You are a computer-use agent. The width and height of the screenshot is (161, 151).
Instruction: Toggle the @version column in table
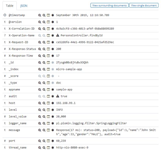[48, 22]
